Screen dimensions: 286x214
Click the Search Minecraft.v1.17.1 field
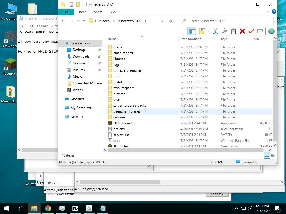226,21
